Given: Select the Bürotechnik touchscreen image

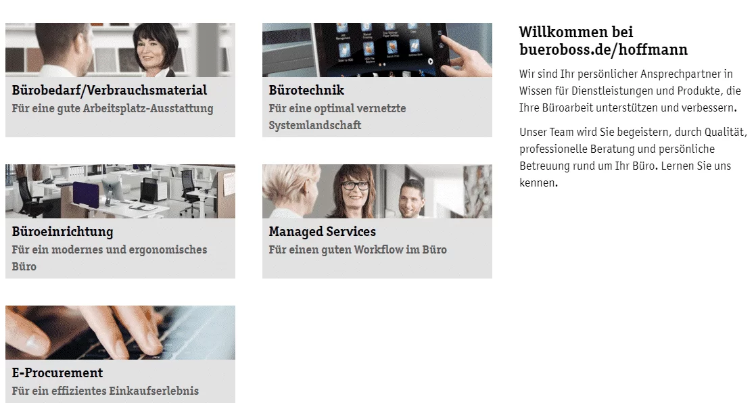Looking at the screenshot, I should coord(377,50).
